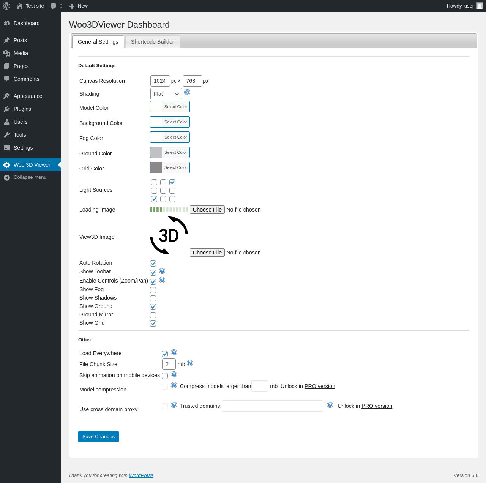Click the Ground Color gray swatch
The image size is (486, 483).
156,152
